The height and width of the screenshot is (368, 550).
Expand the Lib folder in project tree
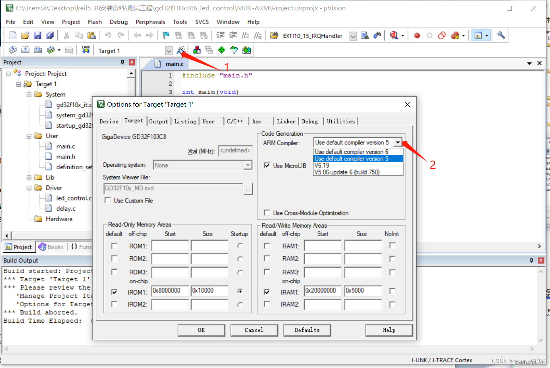pos(29,177)
